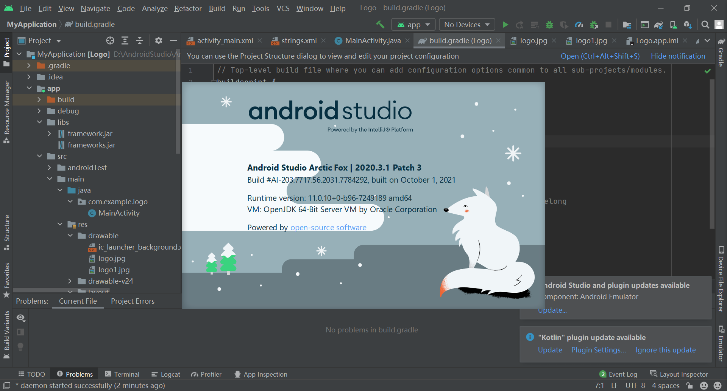This screenshot has height=391, width=727.
Task: Expand the .idea folder
Action: click(29, 77)
